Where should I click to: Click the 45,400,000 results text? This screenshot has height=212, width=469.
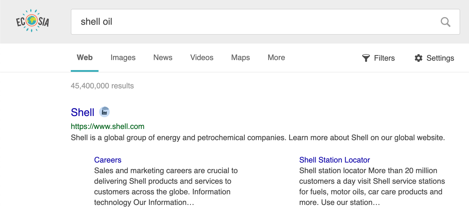coord(102,86)
